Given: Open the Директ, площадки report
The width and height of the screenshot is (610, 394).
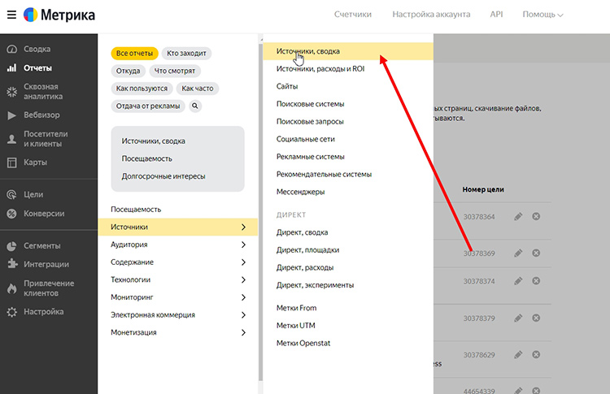Looking at the screenshot, I should (307, 250).
